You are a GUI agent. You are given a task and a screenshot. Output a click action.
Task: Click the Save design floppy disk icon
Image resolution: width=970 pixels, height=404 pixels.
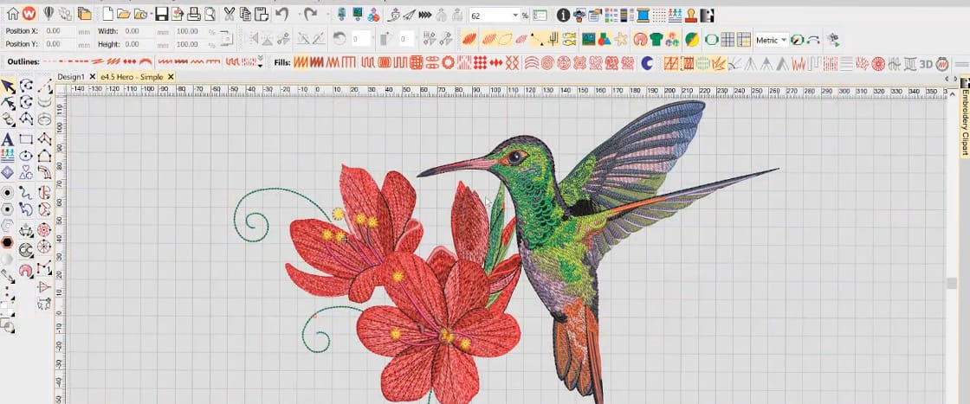point(161,15)
